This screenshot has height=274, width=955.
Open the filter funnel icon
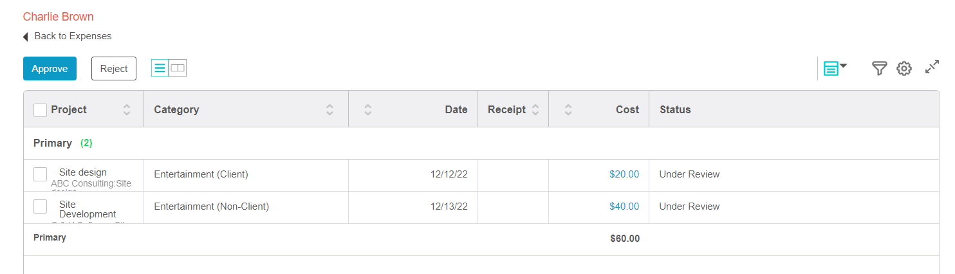[x=879, y=68]
